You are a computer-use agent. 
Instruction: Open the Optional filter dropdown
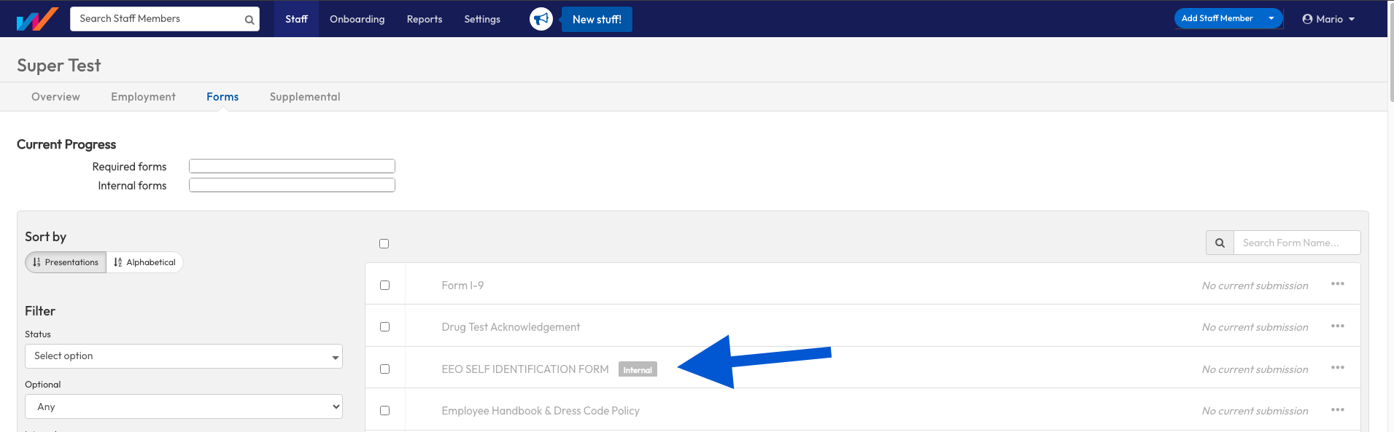click(x=184, y=407)
